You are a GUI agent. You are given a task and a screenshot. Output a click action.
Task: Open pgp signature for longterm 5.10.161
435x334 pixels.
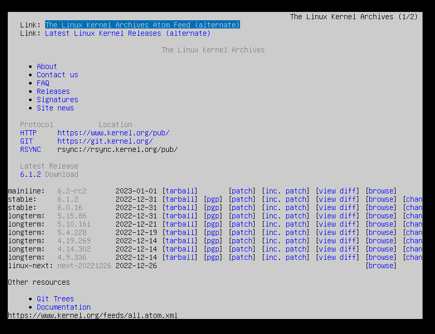(213, 225)
